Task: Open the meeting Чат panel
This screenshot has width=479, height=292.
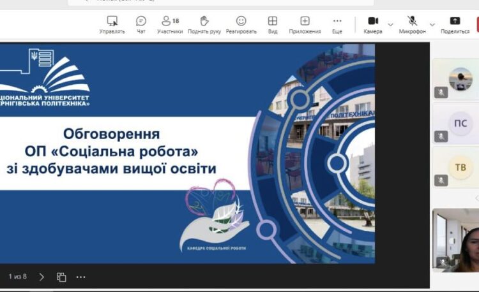Action: pos(141,24)
